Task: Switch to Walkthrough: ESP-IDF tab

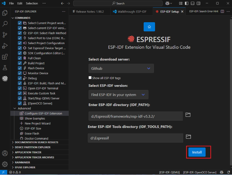Action: (x=132, y=11)
